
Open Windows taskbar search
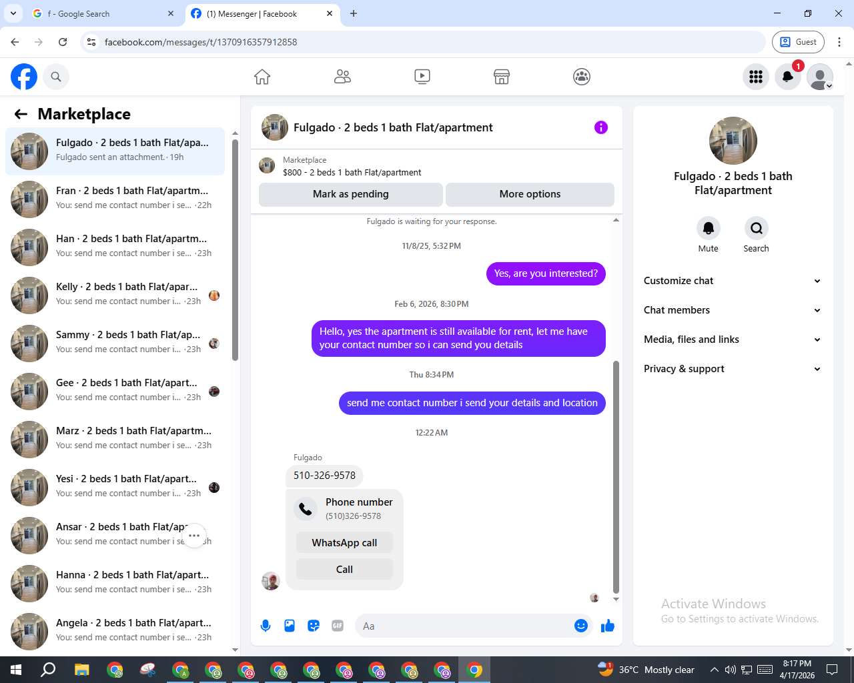[x=48, y=670]
